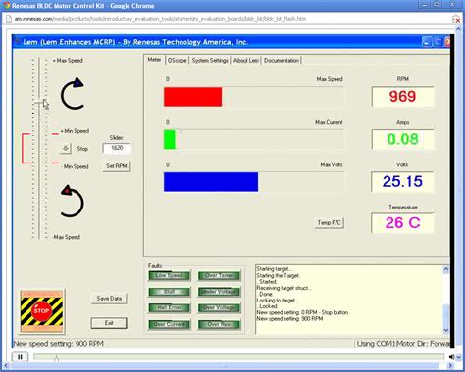
Task: Switch to the System Settings tab
Action: point(210,61)
